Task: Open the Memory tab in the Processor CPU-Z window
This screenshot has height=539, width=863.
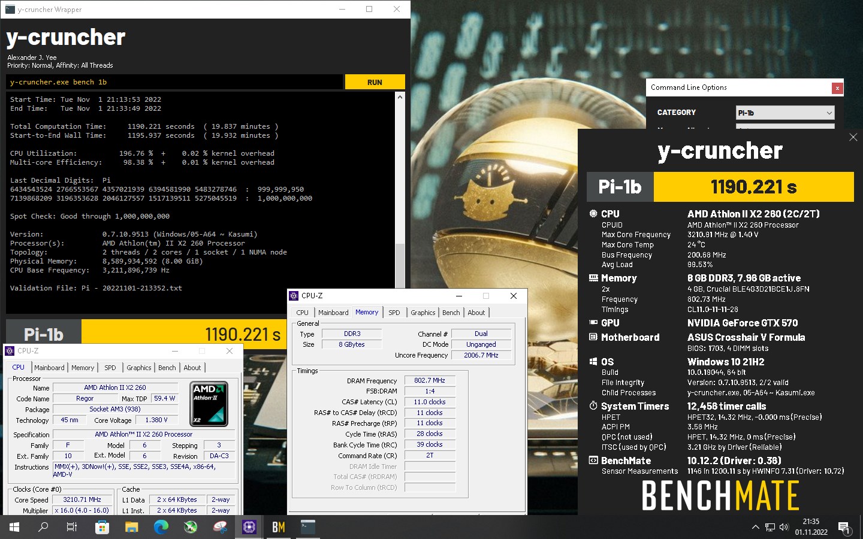Action: pyautogui.click(x=83, y=368)
